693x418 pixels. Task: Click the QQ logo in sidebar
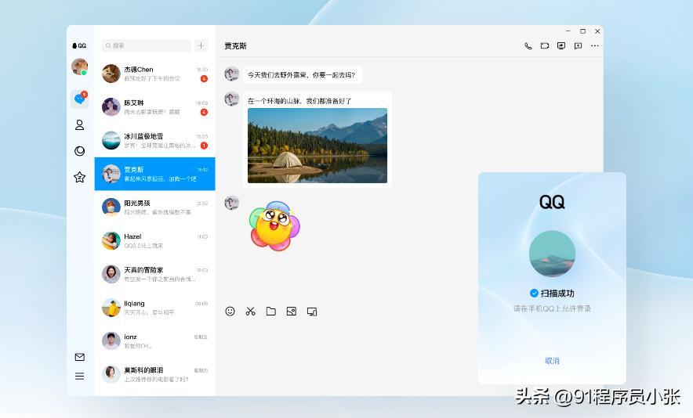click(x=79, y=45)
